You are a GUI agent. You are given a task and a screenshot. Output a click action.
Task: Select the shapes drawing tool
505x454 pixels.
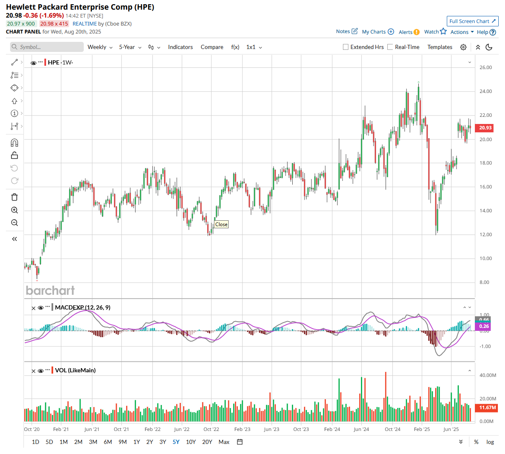14,88
